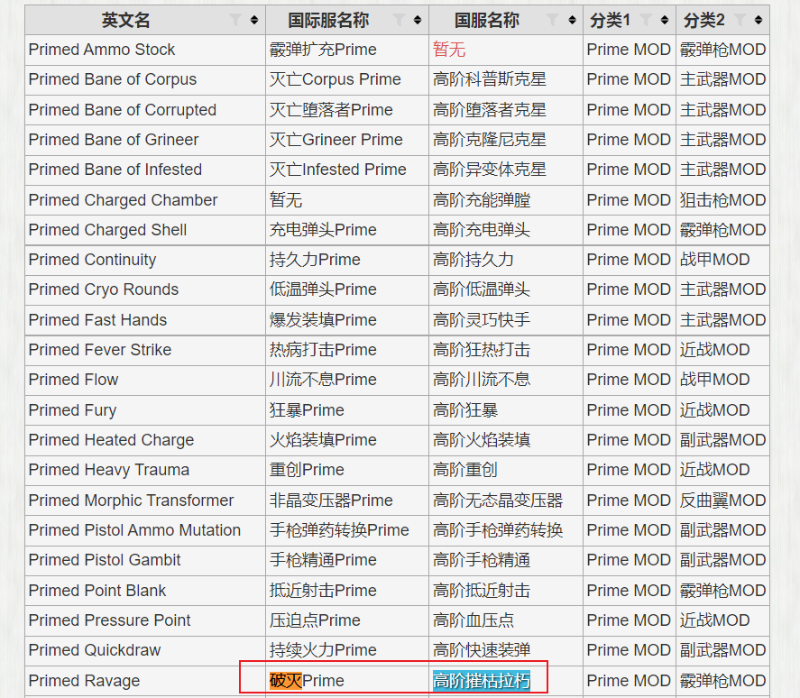Screen dimensions: 800x698
Task: Select Primed Morphic Transformer cell
Action: click(x=145, y=501)
